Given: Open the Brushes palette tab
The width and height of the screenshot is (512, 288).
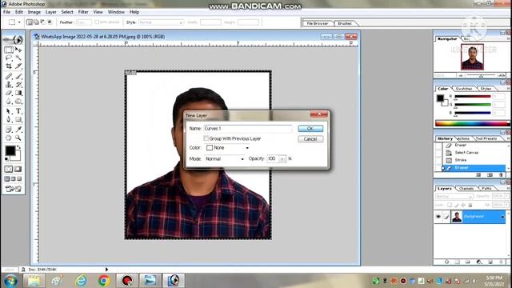Looking at the screenshot, I should 345,23.
